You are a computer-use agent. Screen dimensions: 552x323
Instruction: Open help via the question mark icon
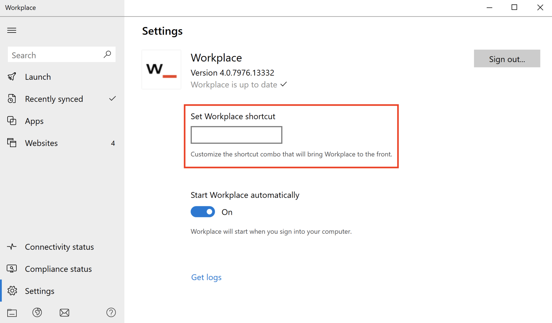[x=111, y=313]
